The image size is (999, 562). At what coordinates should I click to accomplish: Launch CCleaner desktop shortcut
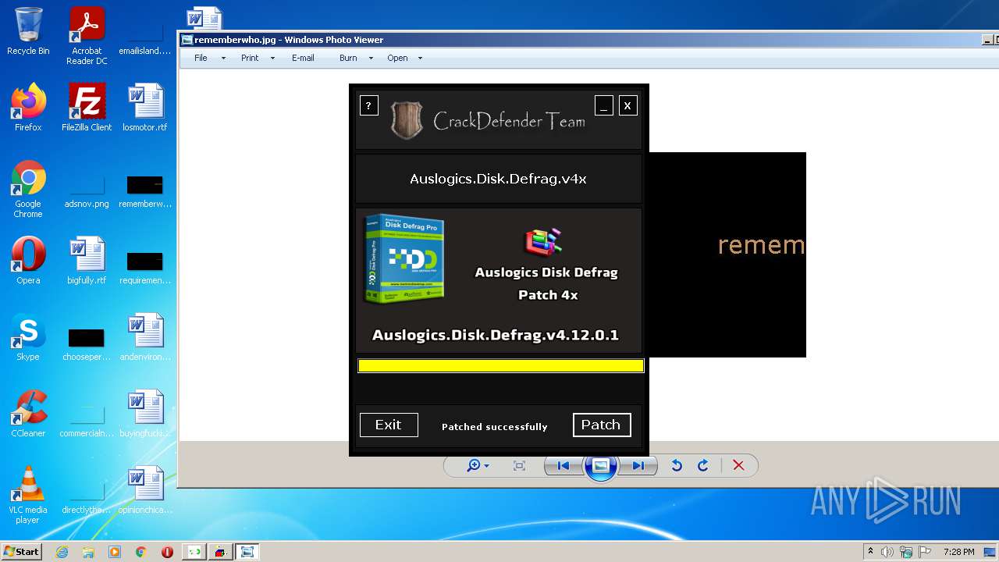[x=28, y=414]
